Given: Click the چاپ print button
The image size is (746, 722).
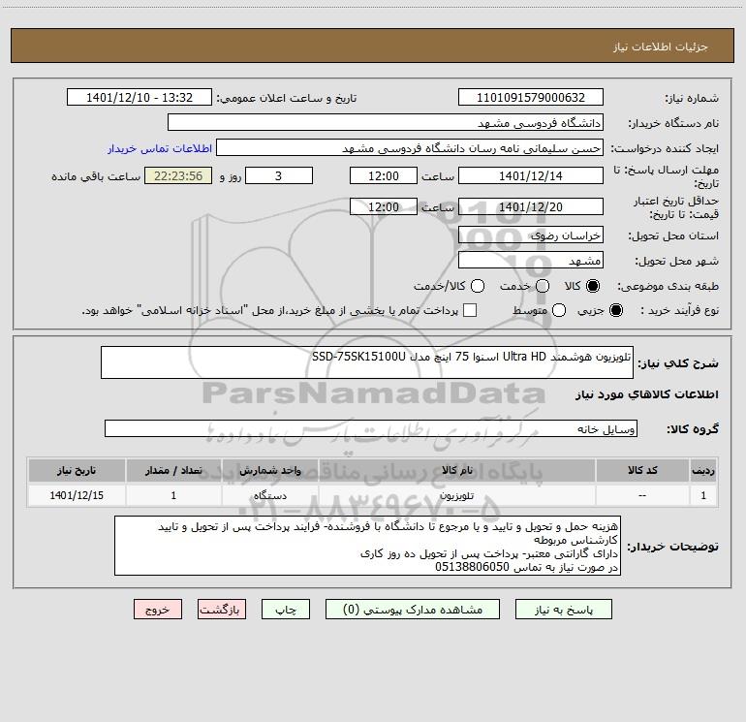Looking at the screenshot, I should point(286,610).
